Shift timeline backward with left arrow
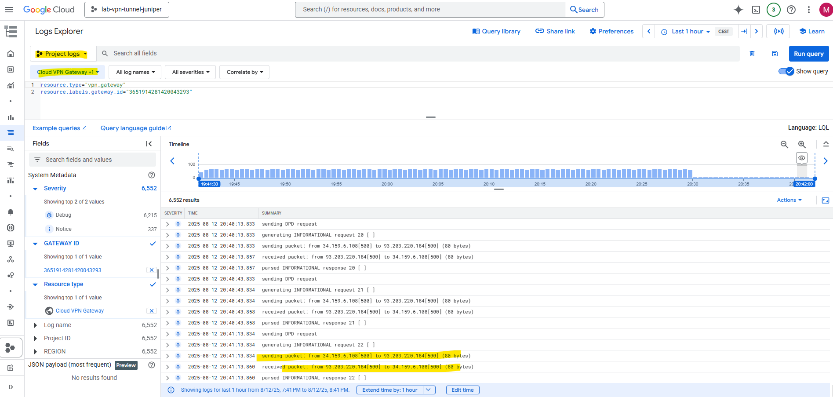The width and height of the screenshot is (833, 397). click(172, 161)
